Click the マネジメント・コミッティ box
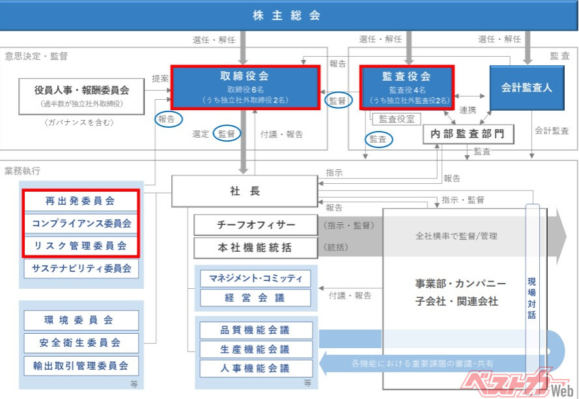The height and width of the screenshot is (399, 579). pyautogui.click(x=255, y=278)
